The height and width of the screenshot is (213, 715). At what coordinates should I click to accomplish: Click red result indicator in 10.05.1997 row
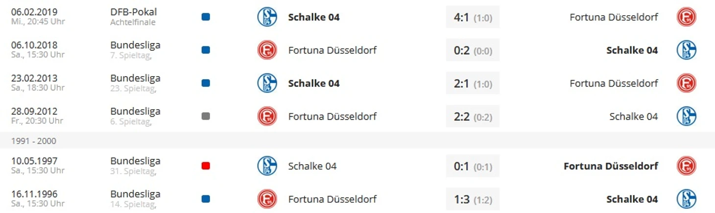[x=206, y=166]
